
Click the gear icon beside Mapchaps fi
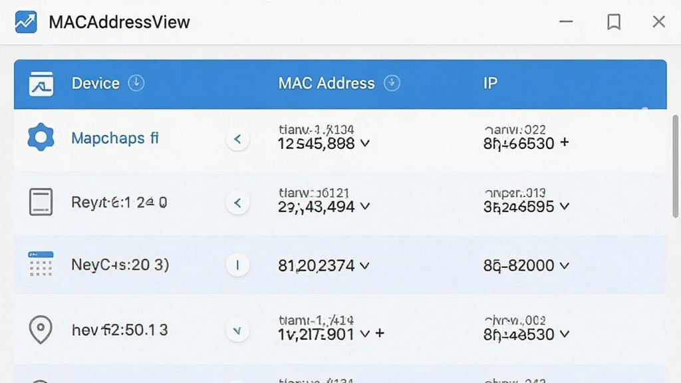coord(41,137)
